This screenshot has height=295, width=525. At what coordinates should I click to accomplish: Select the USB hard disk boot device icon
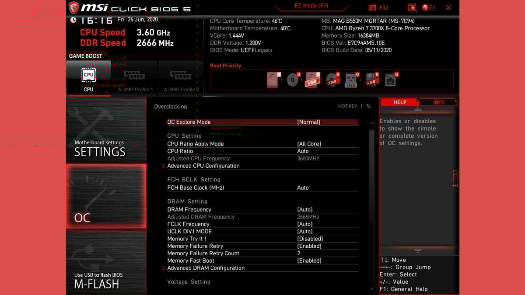pyautogui.click(x=313, y=80)
